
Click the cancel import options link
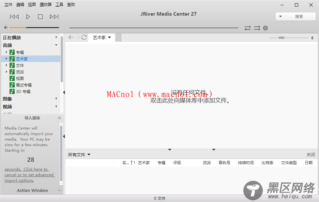pos(29,175)
